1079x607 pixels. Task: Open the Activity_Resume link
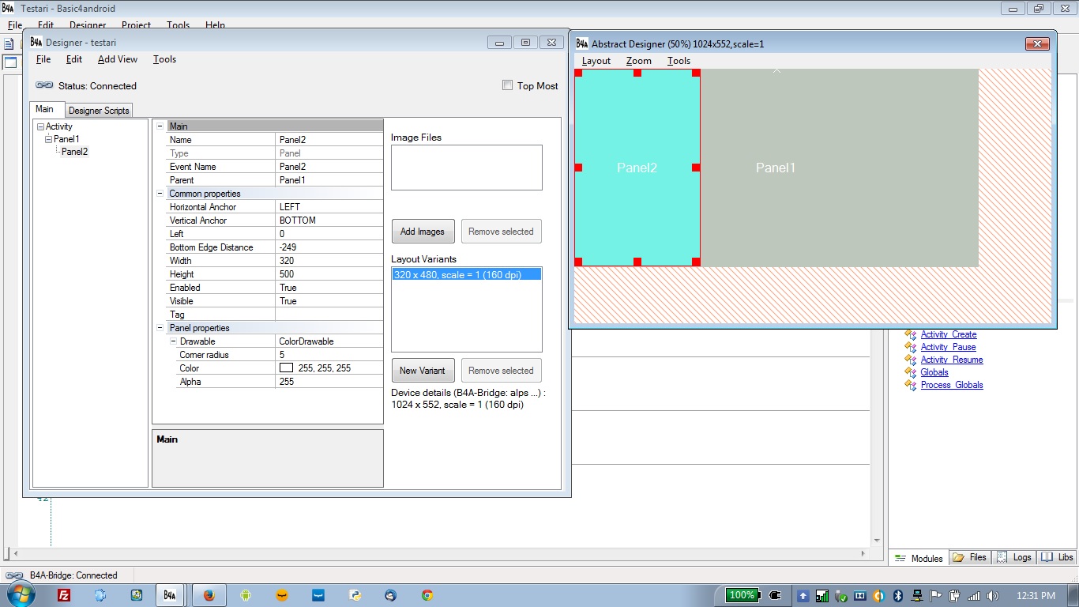pyautogui.click(x=951, y=360)
